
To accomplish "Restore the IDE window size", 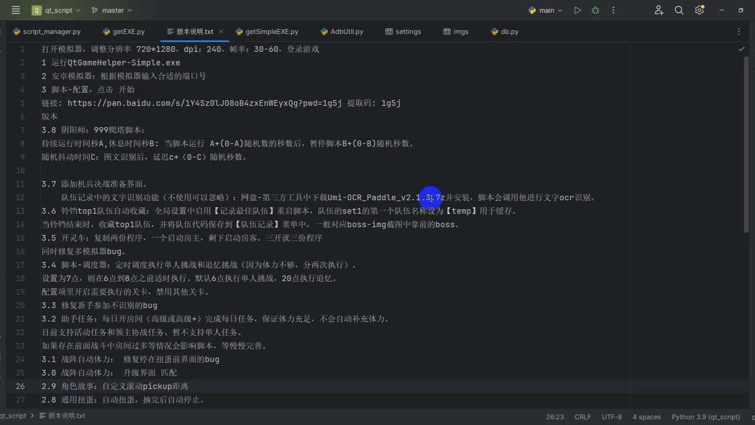I will 741,10.
